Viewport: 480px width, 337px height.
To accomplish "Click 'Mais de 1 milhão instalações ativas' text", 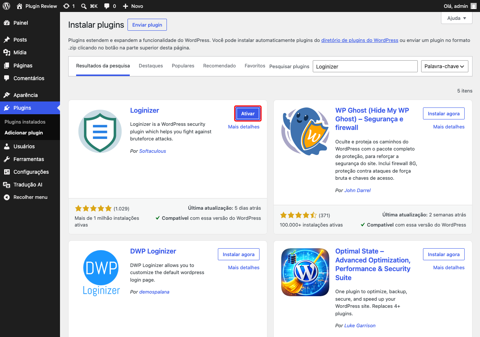I will pos(107,221).
